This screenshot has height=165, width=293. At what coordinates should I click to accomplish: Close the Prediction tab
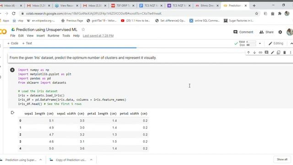point(245,5)
